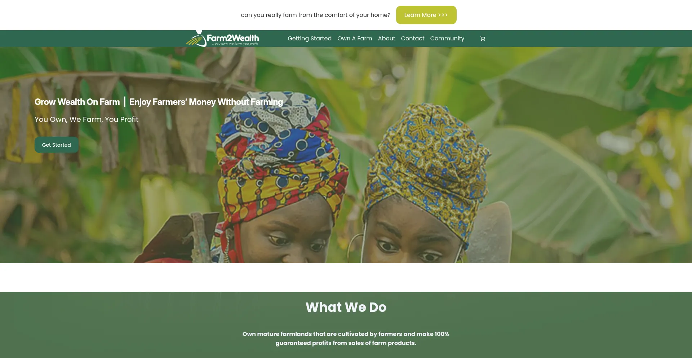
Task: Click the banner text about farming from home
Action: coord(316,15)
